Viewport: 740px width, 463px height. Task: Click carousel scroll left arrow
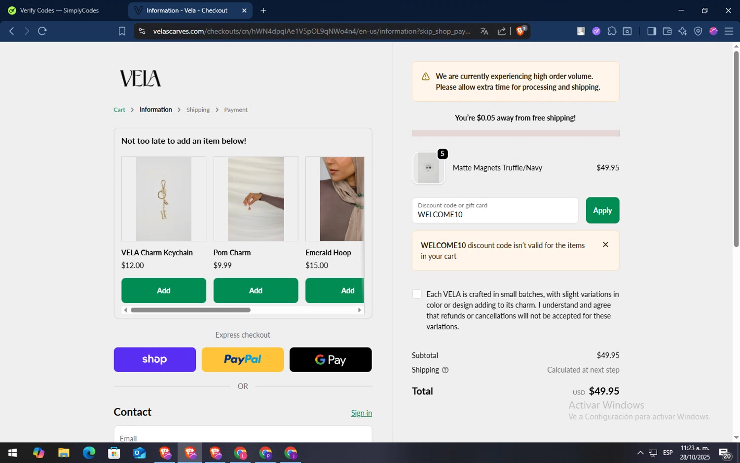tap(125, 310)
